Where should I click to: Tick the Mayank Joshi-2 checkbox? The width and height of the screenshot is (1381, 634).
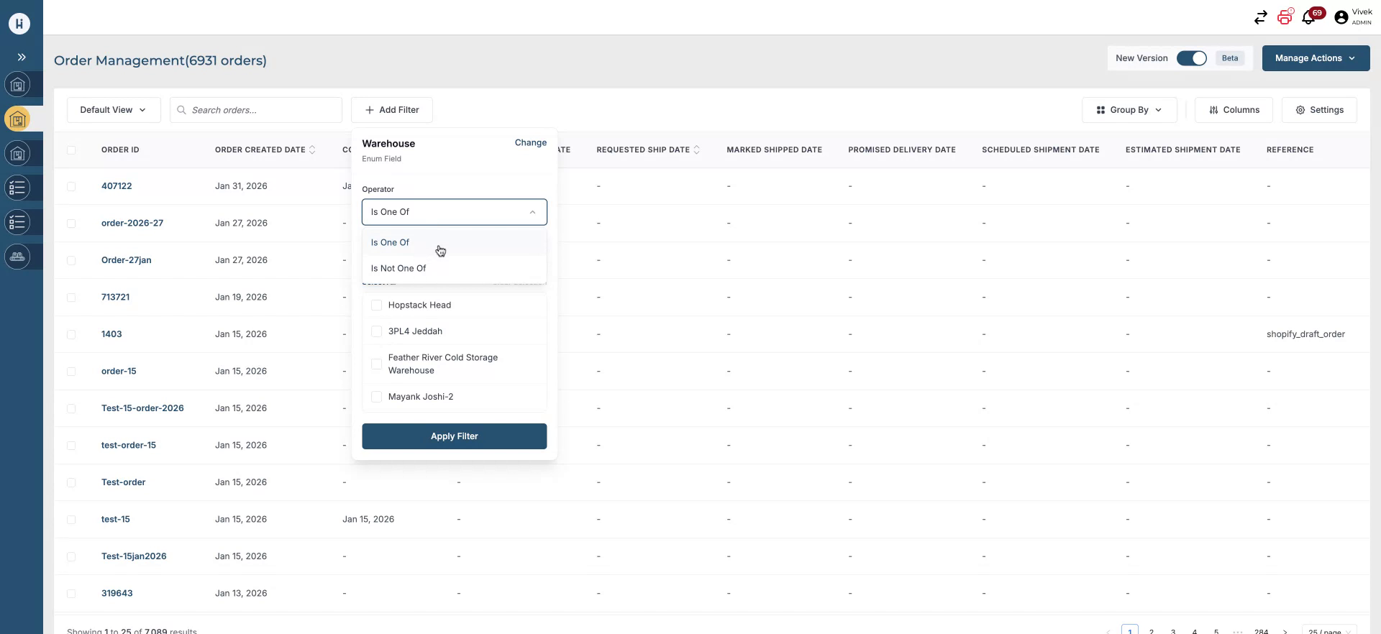coord(376,397)
